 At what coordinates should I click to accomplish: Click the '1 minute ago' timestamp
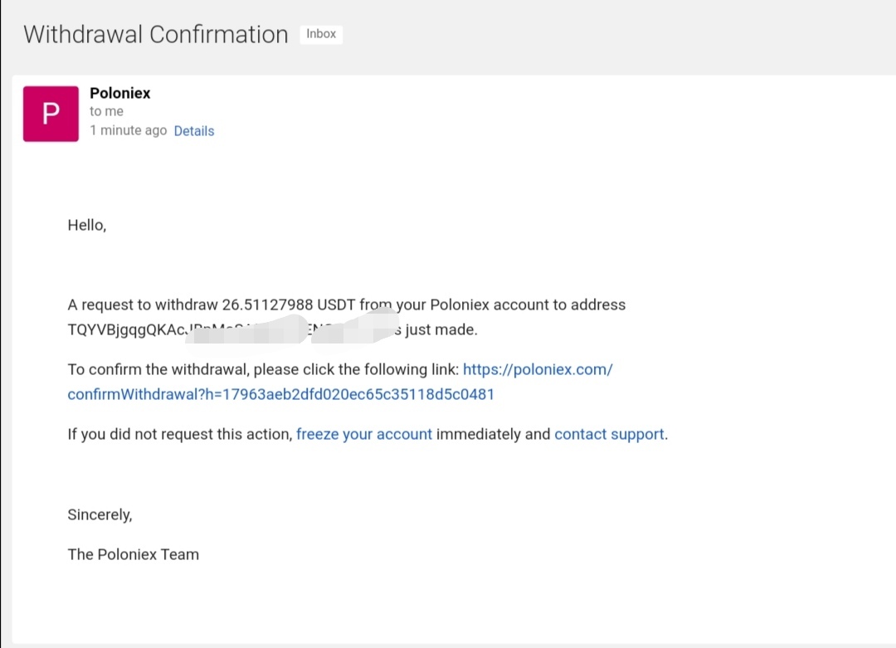tap(128, 131)
